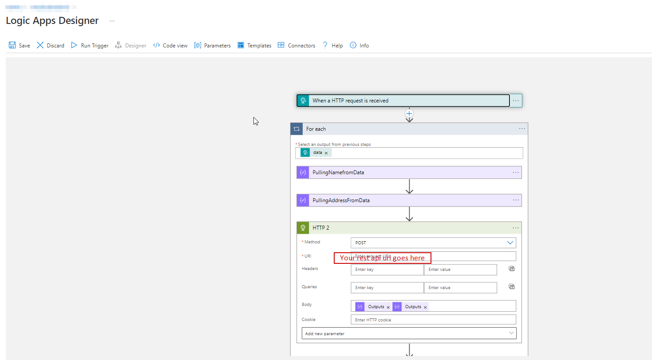Open the Method POST dropdown
This screenshot has height=360, width=652.
(x=433, y=243)
